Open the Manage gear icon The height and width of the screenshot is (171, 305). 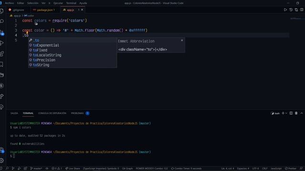coord(2,161)
